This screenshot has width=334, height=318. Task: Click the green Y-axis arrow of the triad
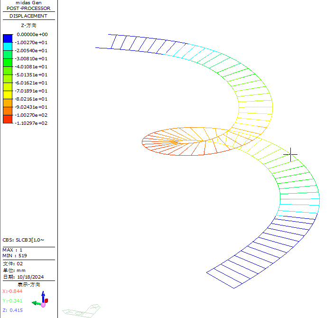point(35,302)
